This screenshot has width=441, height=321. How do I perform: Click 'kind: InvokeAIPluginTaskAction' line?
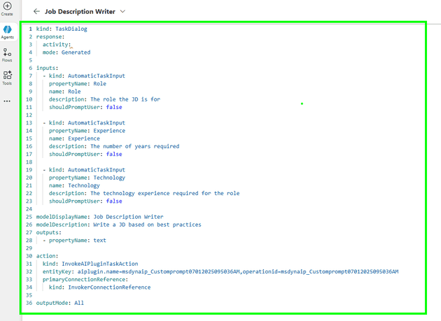(x=90, y=264)
